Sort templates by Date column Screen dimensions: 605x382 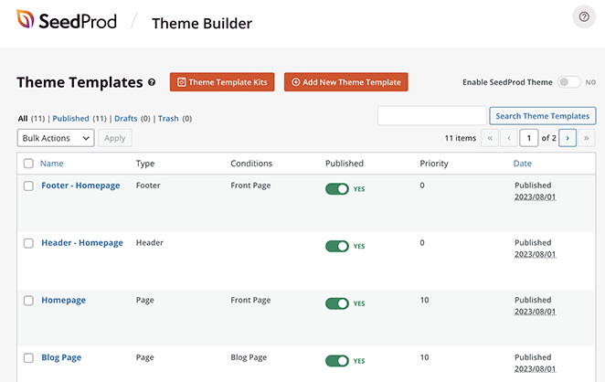[x=522, y=164]
